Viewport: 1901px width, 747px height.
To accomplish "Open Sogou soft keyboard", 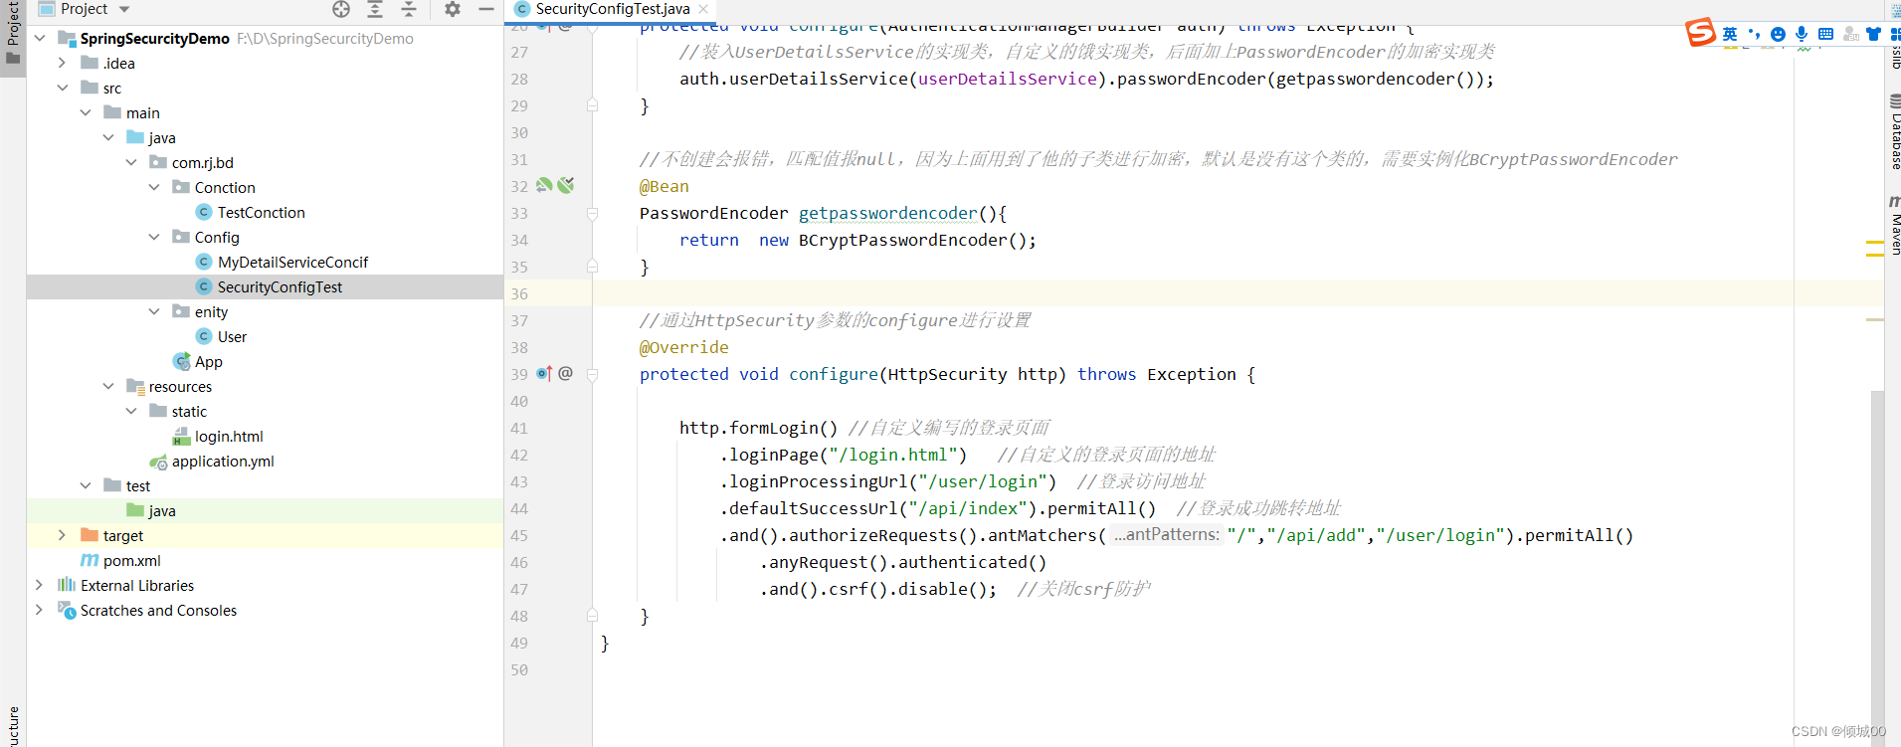I will point(1825,34).
